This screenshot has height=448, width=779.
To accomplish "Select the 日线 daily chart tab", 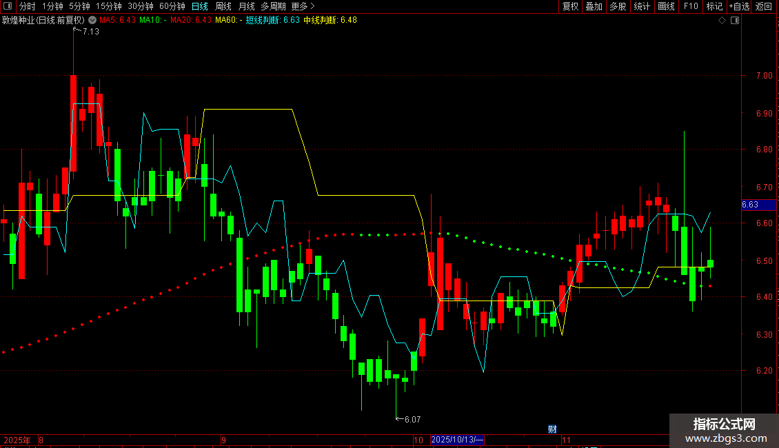I will pyautogui.click(x=200, y=6).
